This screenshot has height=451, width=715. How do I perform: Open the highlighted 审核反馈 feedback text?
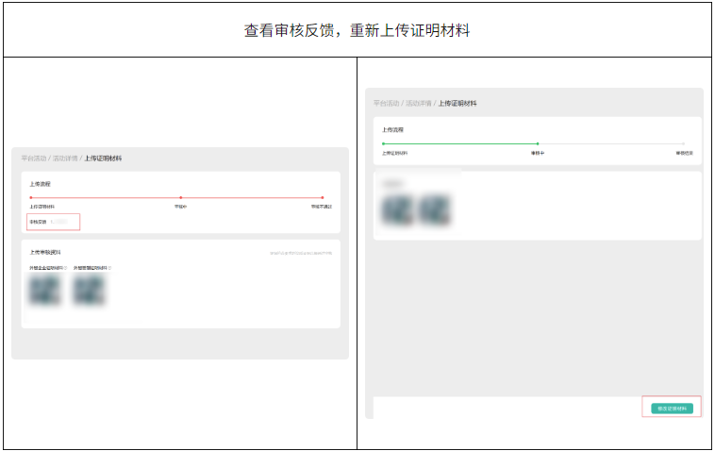[53, 222]
